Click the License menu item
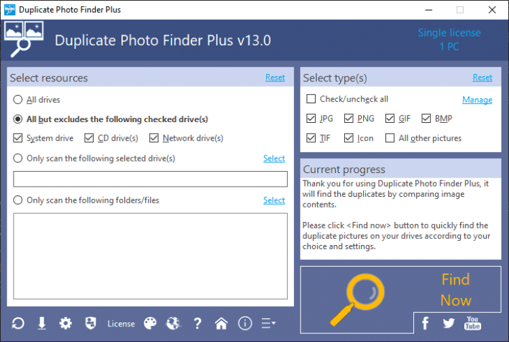The width and height of the screenshot is (509, 342). click(x=121, y=324)
